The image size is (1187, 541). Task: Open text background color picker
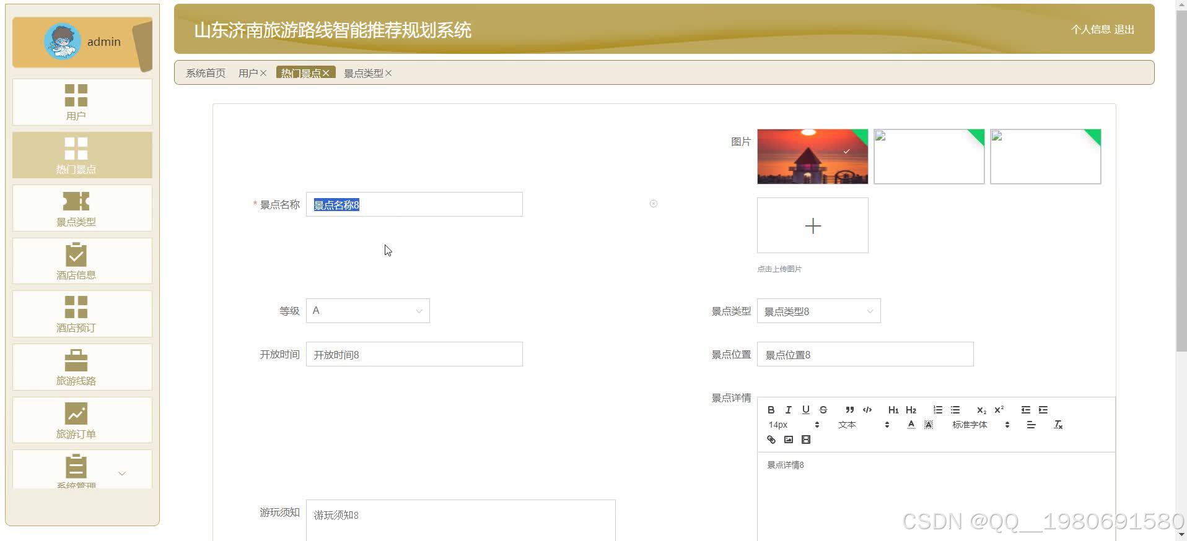click(x=928, y=425)
